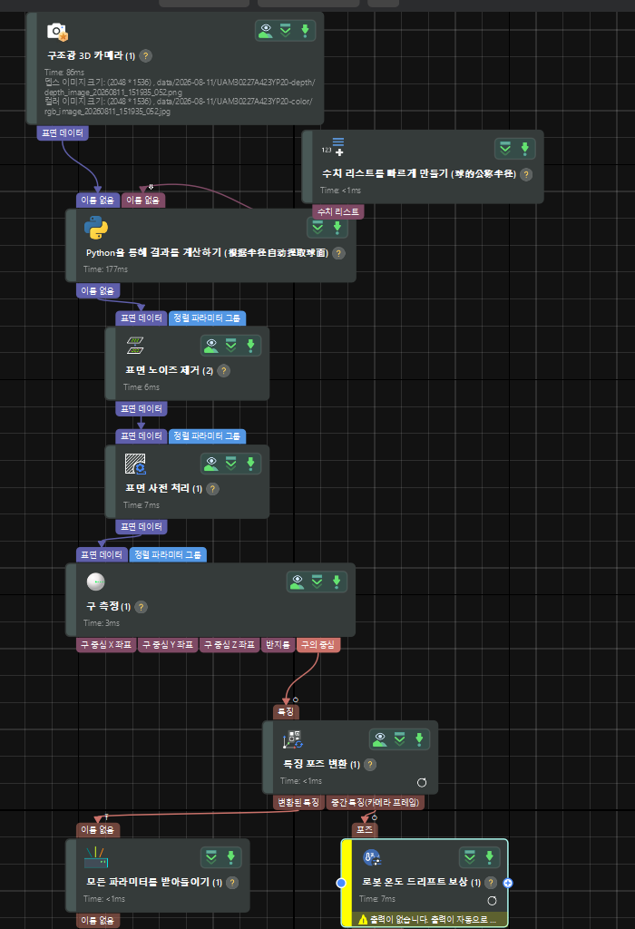Click the 로봇 온도 드리프트 보상 thermometer icon
The image size is (635, 929).
coord(371,856)
